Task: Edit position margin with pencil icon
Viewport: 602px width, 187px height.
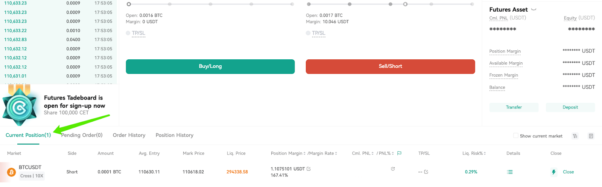Action: tap(309, 169)
